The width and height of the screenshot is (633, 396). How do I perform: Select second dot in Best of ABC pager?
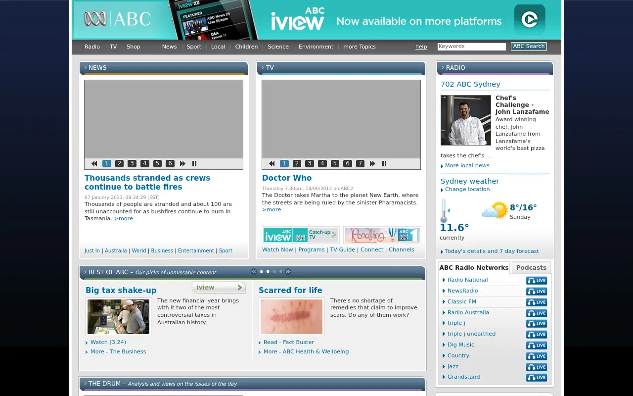click(x=268, y=271)
